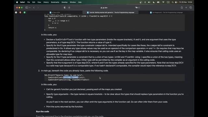Click the 'for _, v := range m' code line
The height and width of the screenshot is (117, 208).
point(58,21)
